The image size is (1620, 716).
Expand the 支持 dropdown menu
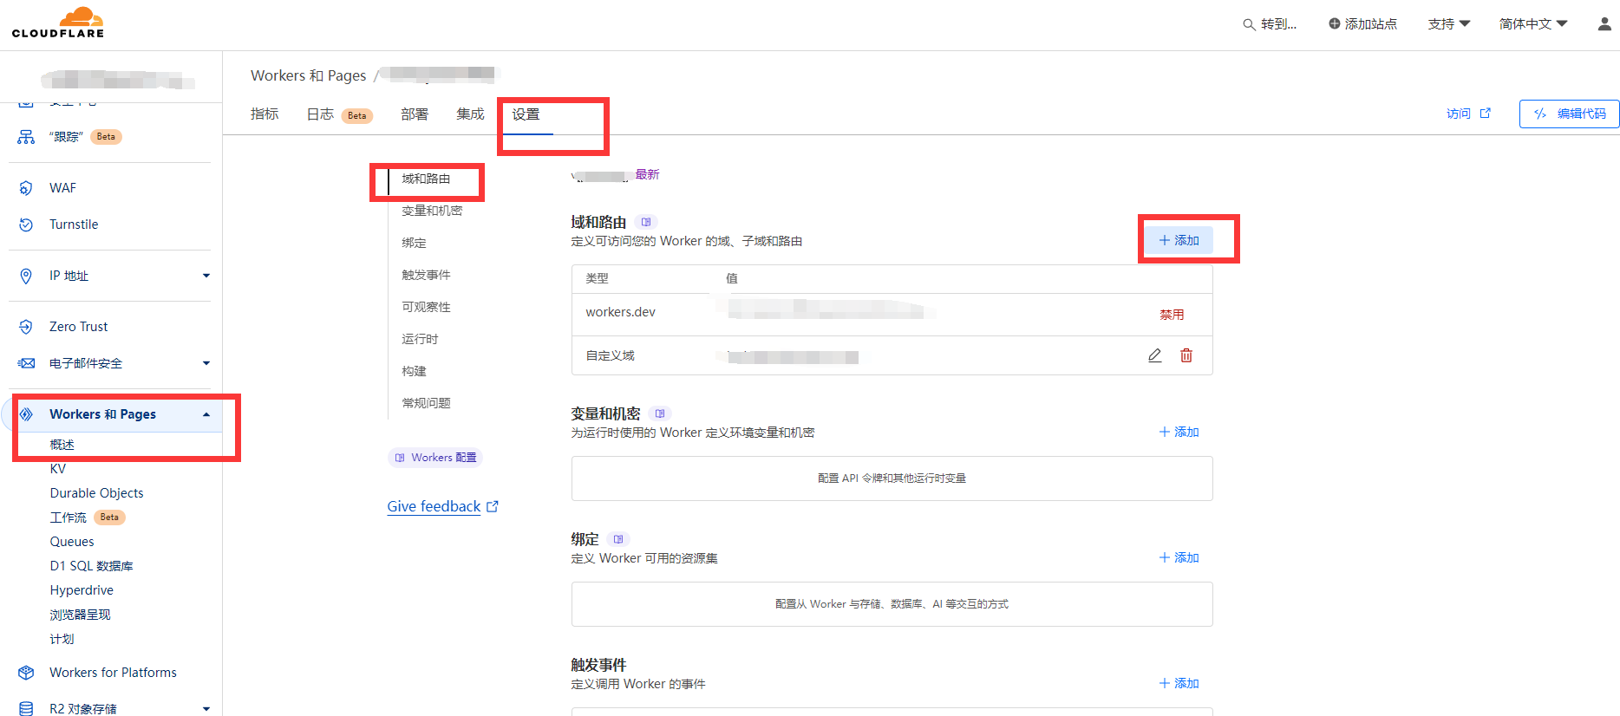(1449, 24)
